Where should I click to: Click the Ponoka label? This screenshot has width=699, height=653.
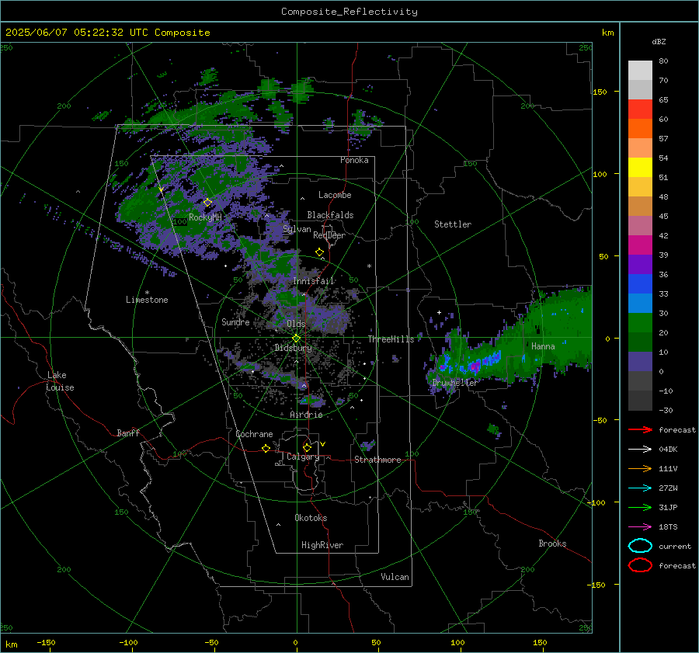coord(354,160)
